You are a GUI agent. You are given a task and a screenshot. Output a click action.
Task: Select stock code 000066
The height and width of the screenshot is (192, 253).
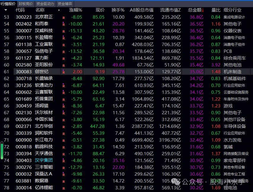coord(24,119)
